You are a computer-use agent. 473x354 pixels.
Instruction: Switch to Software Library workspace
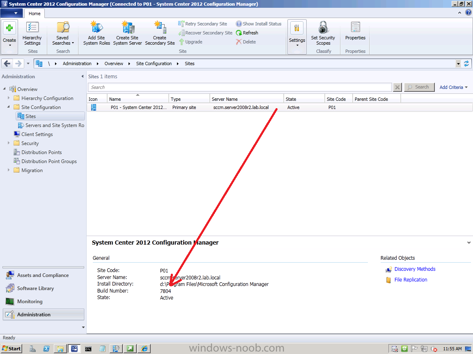(44, 288)
